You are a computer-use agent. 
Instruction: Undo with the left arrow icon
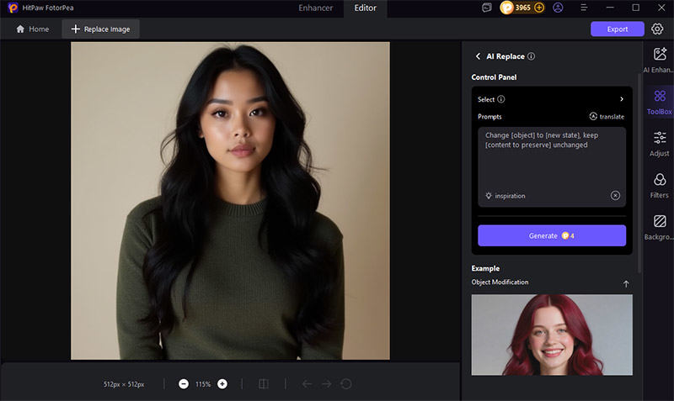click(x=307, y=384)
